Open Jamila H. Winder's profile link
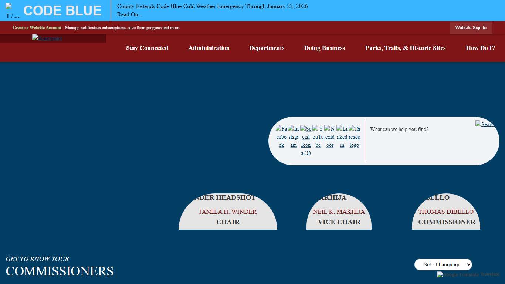The height and width of the screenshot is (284, 505). click(228, 212)
